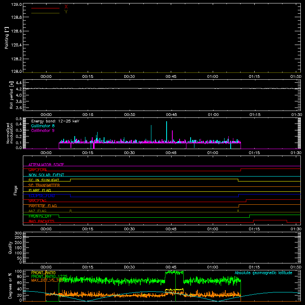Viewport: 305px width, 305px height.
Task: Click the 129.0 tick label on Pointing axis
Action: [16, 5]
